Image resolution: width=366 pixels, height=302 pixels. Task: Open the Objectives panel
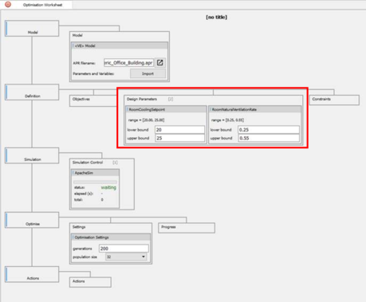93,100
